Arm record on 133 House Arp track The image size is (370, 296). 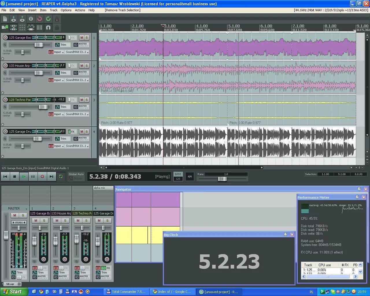click(x=5, y=66)
